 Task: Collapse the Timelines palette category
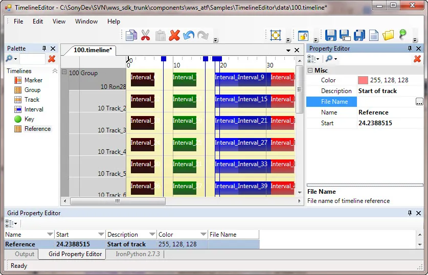[55, 71]
